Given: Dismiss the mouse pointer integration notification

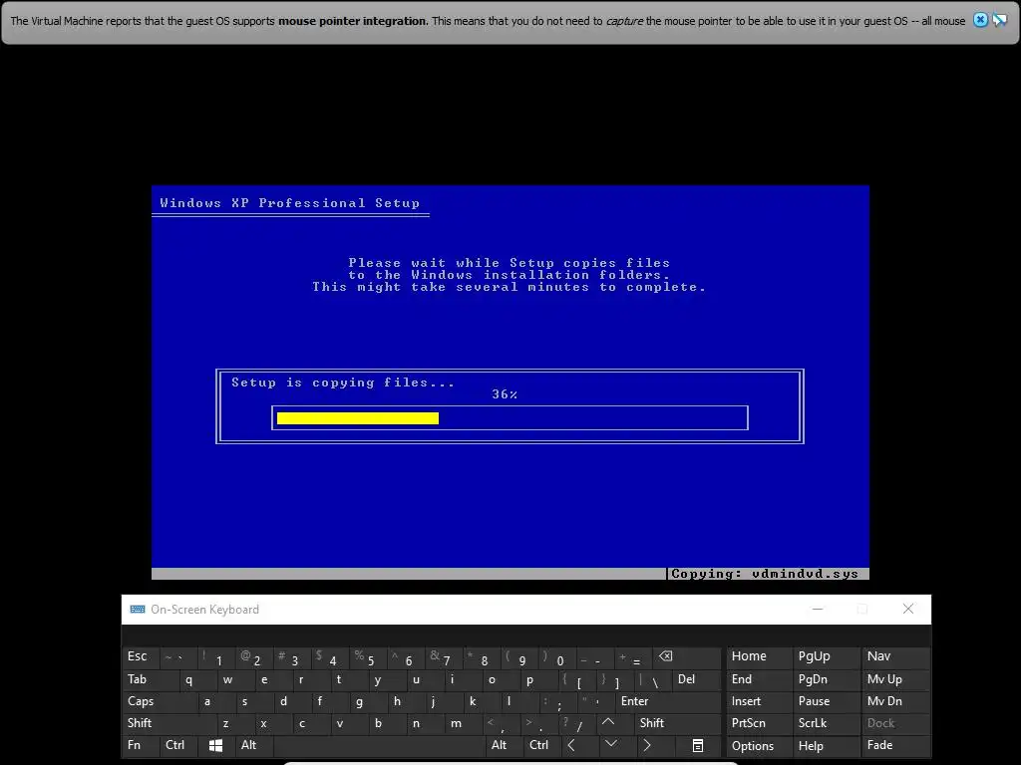Looking at the screenshot, I should [980, 20].
